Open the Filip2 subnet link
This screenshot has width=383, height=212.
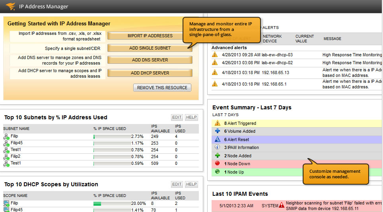pyautogui.click(x=16, y=156)
